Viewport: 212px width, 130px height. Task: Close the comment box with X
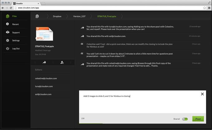pos(202,94)
